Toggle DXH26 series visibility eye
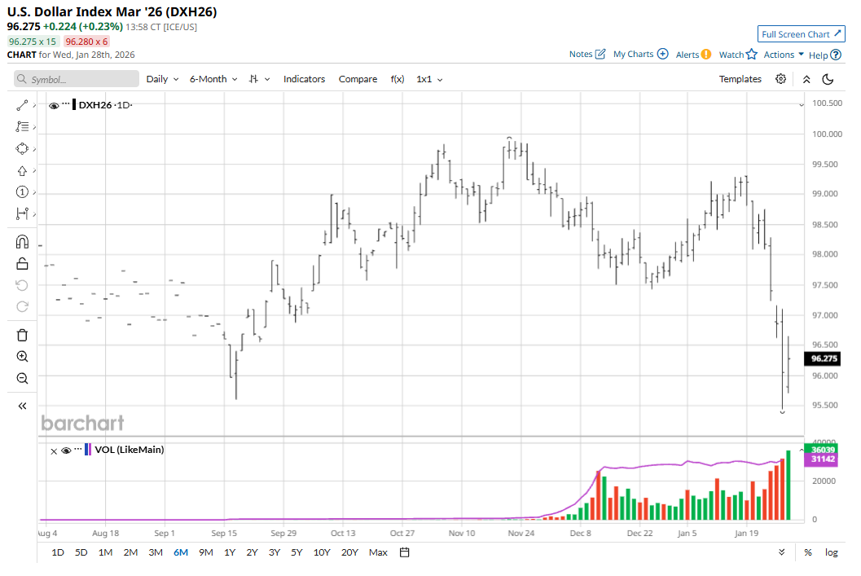The height and width of the screenshot is (576, 861). 54,105
